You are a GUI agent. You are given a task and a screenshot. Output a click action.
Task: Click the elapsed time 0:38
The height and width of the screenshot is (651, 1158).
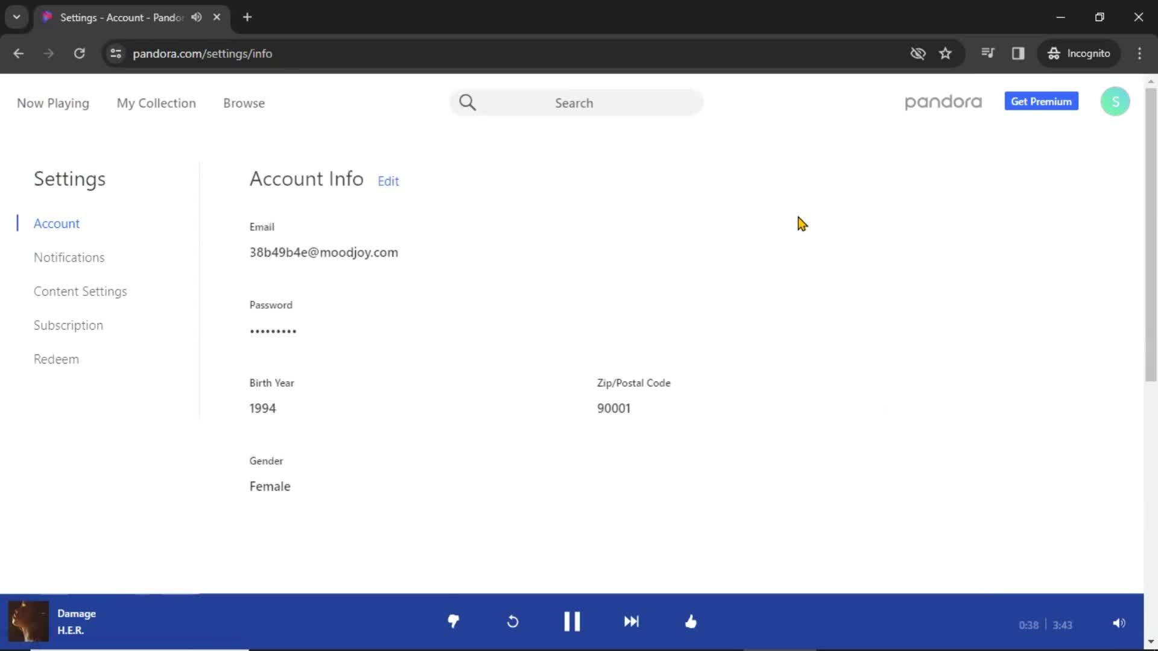(x=1028, y=625)
